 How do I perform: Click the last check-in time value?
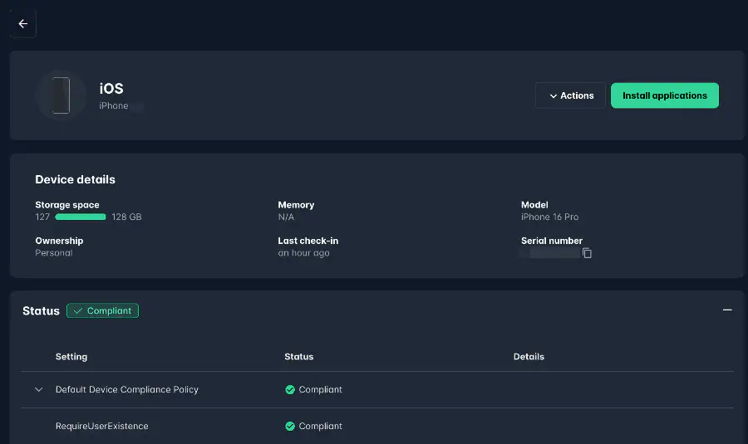(x=303, y=253)
